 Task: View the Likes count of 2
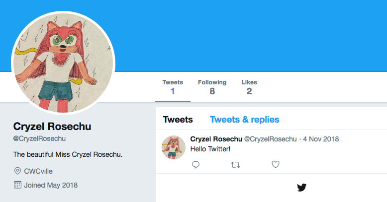(x=249, y=87)
